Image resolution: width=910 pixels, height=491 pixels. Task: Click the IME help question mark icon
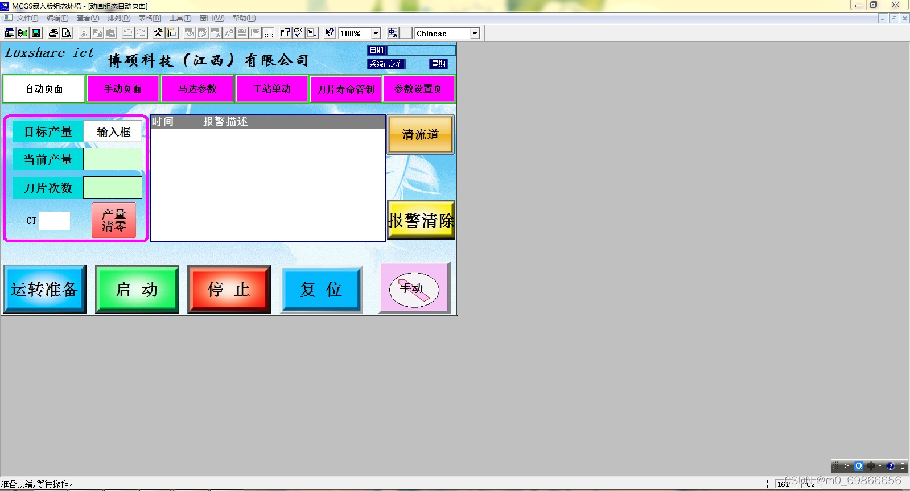point(891,466)
